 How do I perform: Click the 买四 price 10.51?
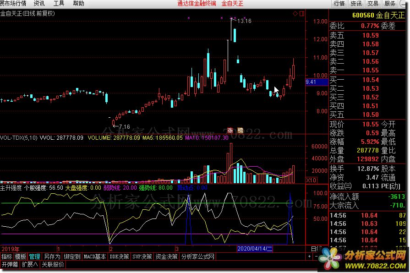[371, 106]
